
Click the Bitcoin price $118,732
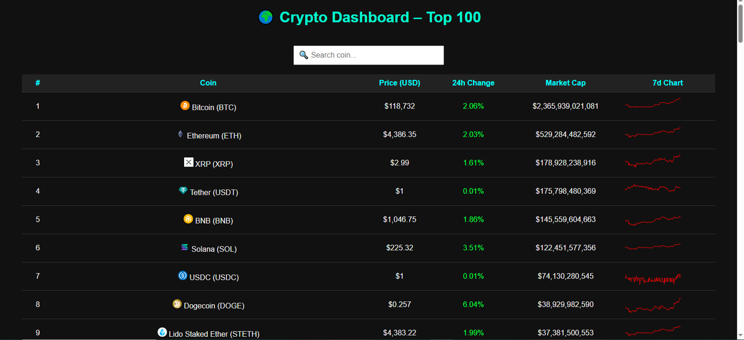click(x=400, y=106)
